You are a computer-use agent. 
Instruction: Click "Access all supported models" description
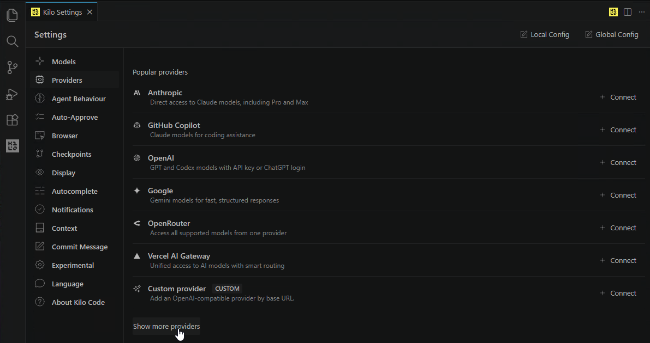tap(218, 233)
